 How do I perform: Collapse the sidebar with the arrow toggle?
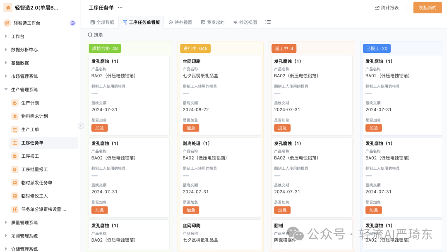81,126
